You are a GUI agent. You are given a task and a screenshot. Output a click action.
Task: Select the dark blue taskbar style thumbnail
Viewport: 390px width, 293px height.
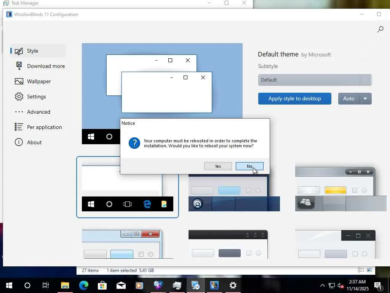click(234, 193)
